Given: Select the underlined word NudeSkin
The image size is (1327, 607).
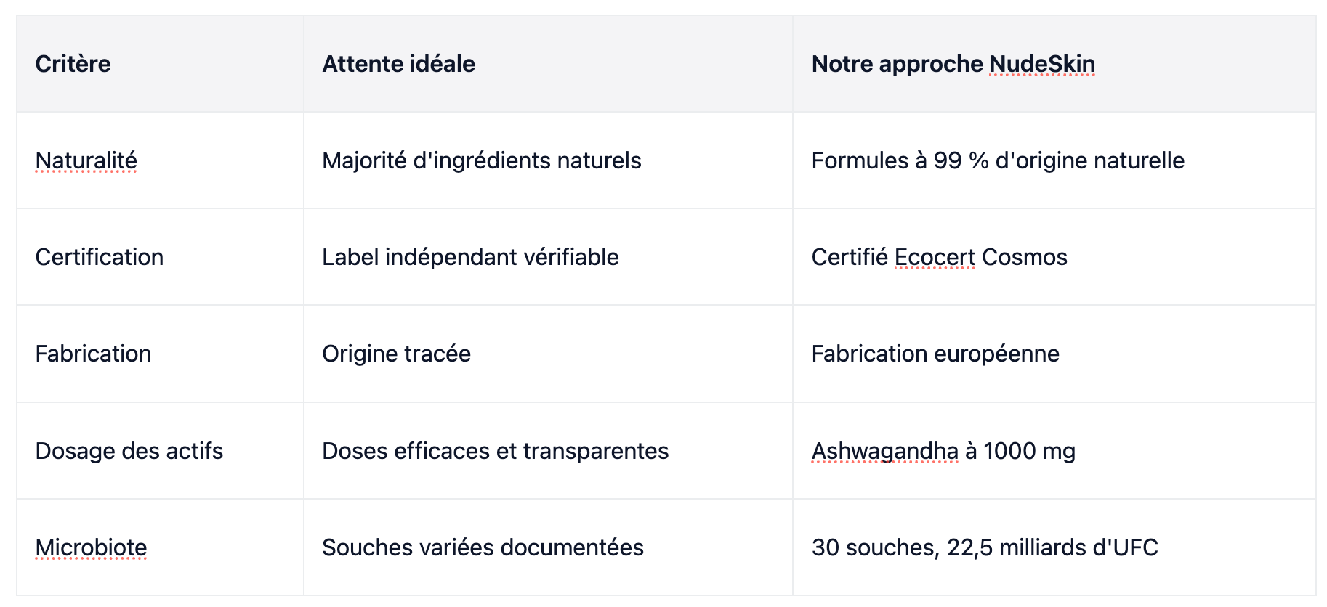Looking at the screenshot, I should [x=1041, y=64].
